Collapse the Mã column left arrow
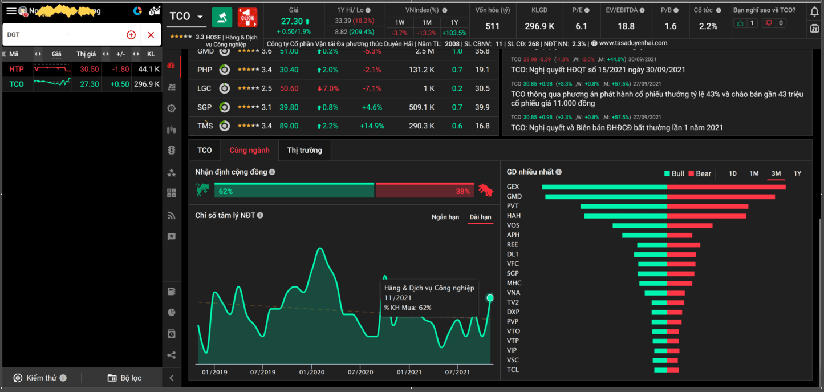Image resolution: width=824 pixels, height=392 pixels. tap(5, 54)
